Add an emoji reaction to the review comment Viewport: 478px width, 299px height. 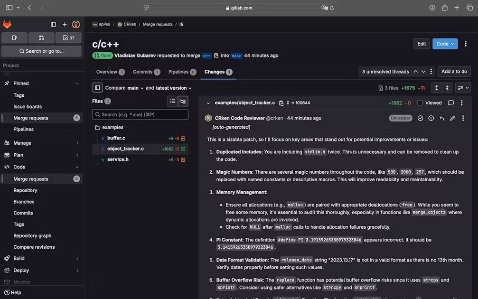(x=431, y=118)
